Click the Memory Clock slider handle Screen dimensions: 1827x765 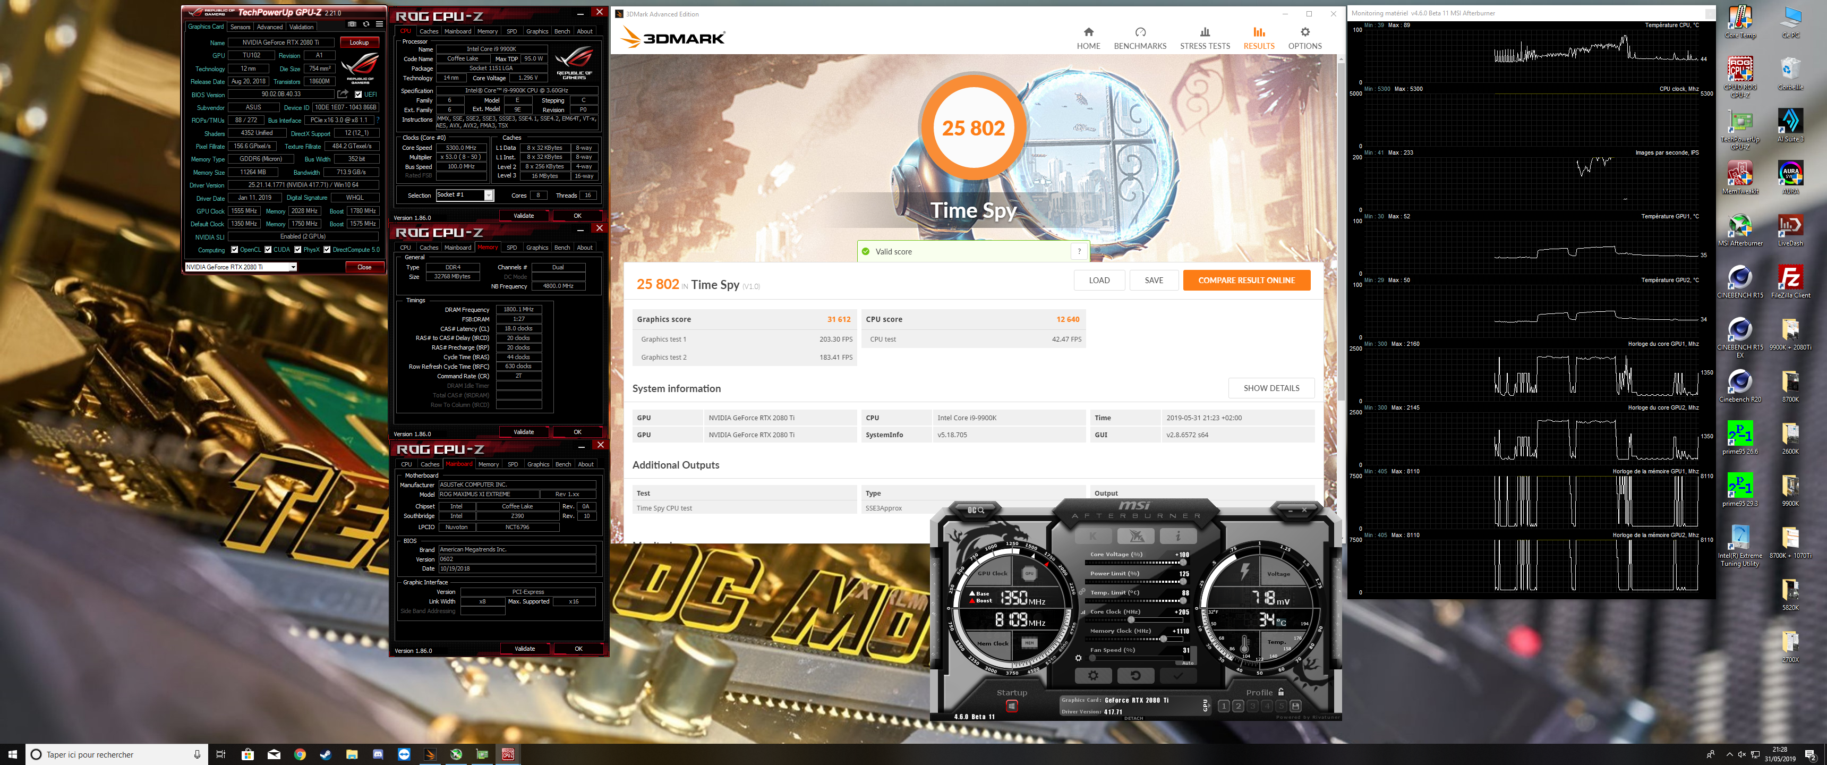[1163, 639]
